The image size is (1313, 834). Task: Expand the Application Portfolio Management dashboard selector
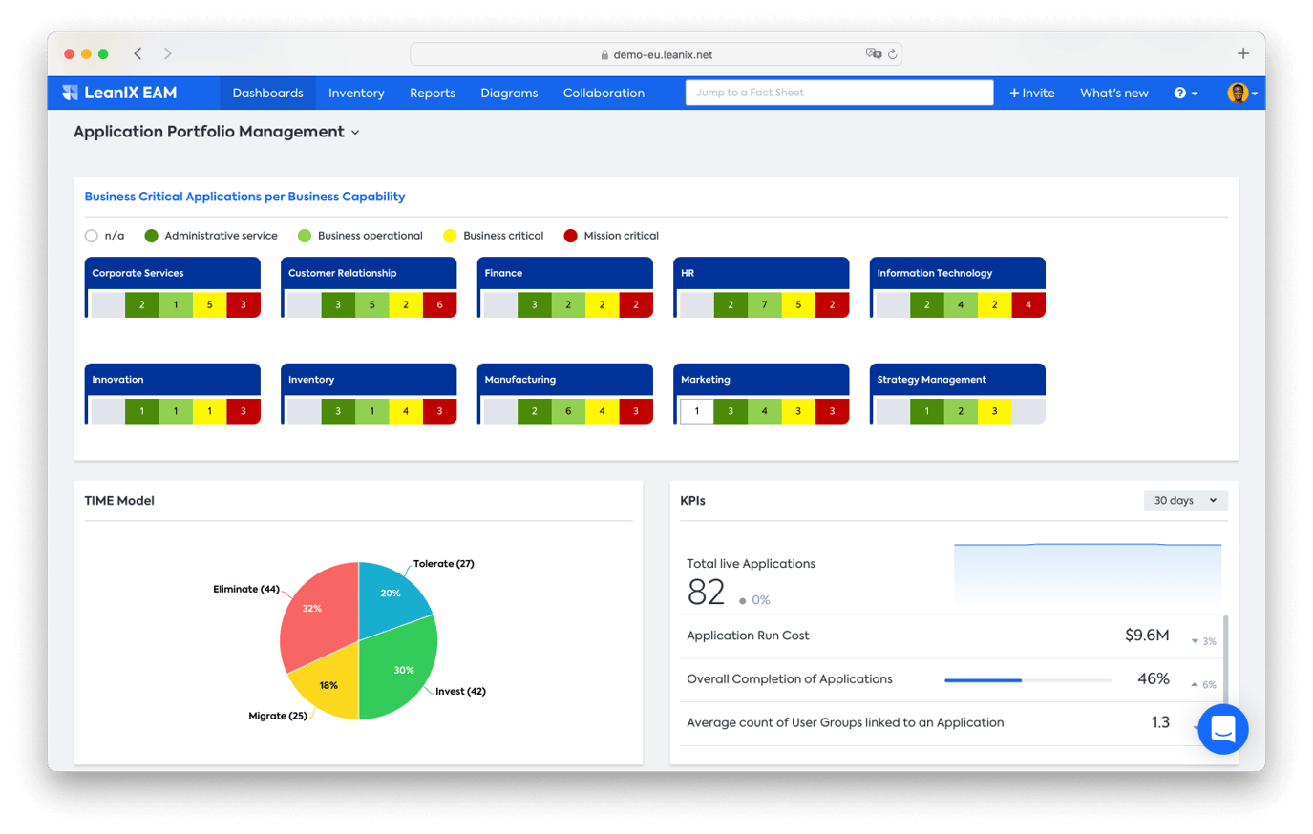[x=353, y=132]
